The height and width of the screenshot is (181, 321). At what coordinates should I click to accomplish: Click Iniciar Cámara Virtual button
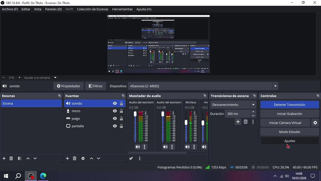pos(285,123)
